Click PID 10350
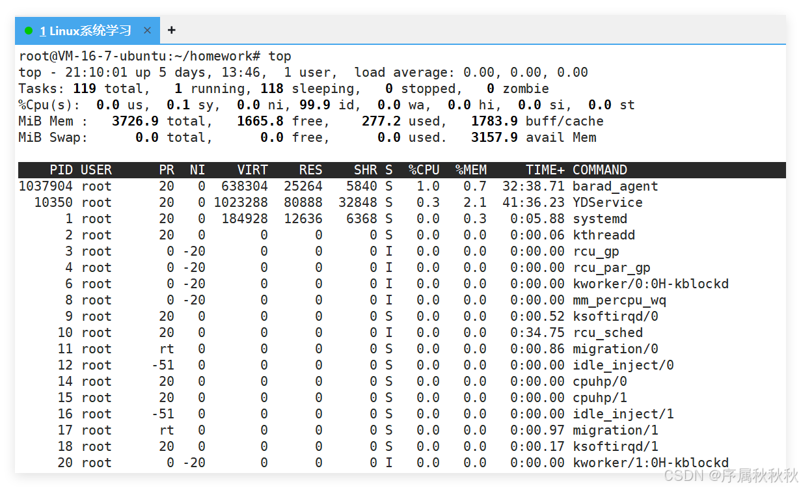 coord(53,202)
